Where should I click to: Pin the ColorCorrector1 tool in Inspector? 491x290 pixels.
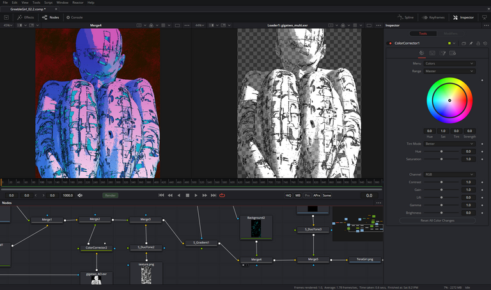point(471,43)
